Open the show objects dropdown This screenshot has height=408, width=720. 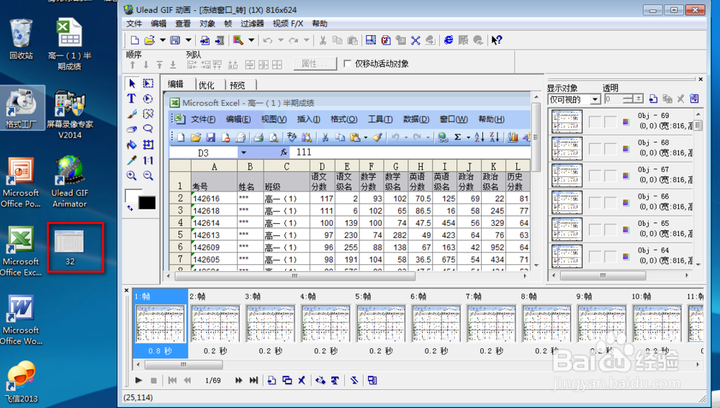point(595,99)
